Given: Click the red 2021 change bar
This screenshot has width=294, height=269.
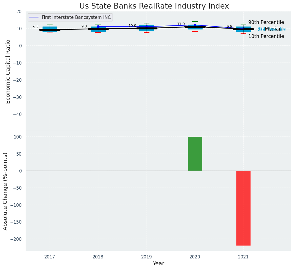Looking at the screenshot, I should [x=243, y=208].
